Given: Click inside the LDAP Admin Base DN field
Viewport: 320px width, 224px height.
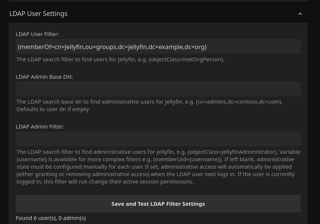Looking at the screenshot, I should [158, 89].
